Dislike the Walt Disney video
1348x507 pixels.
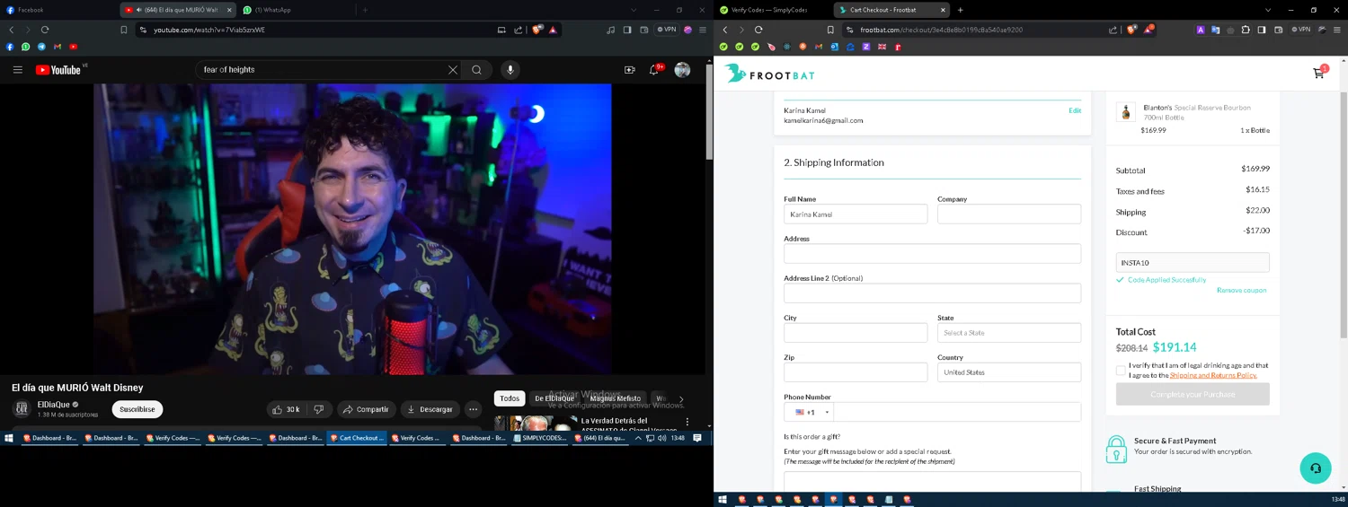(x=319, y=409)
